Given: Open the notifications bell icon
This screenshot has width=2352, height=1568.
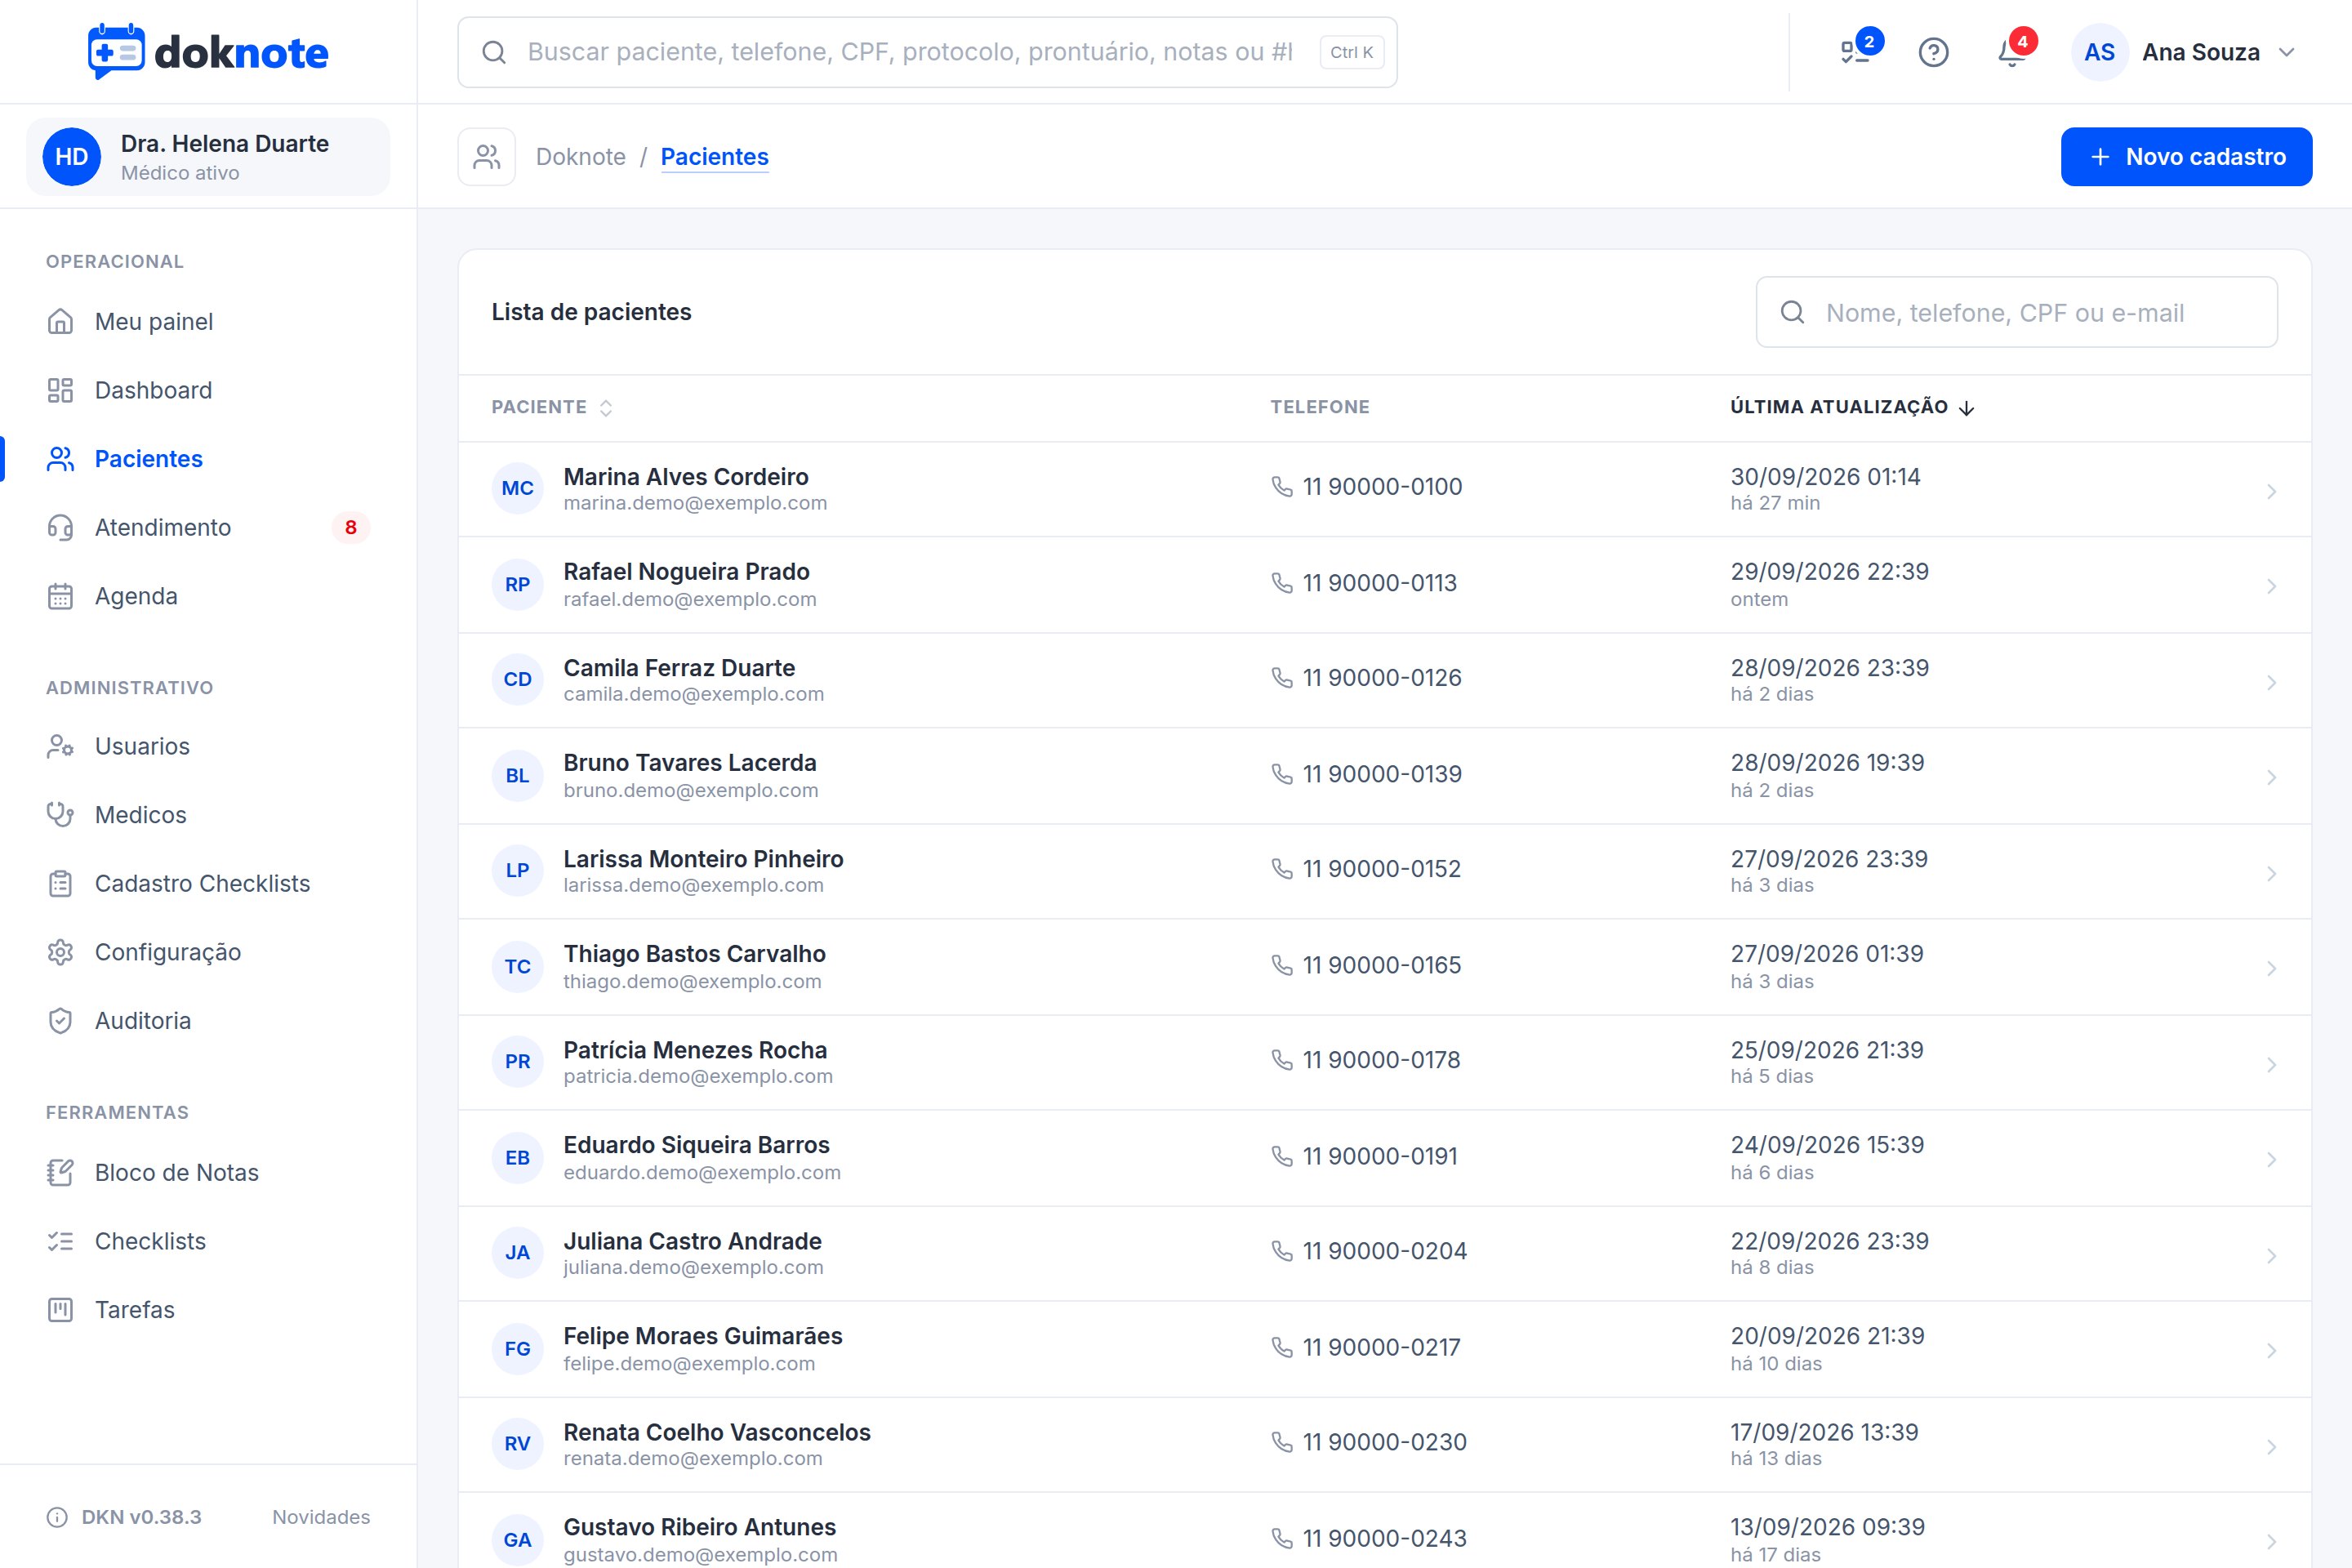Looking at the screenshot, I should coord(2012,52).
